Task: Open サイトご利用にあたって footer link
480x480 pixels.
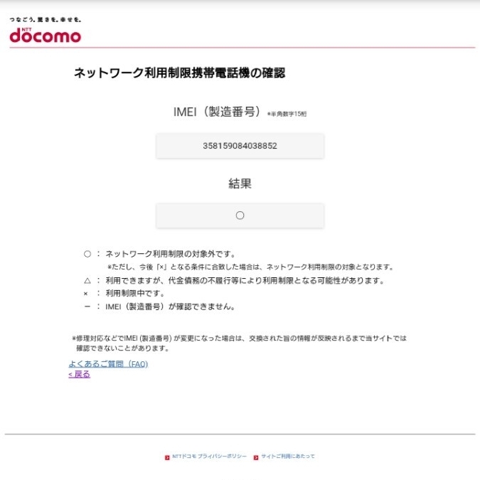Action: tap(288, 456)
